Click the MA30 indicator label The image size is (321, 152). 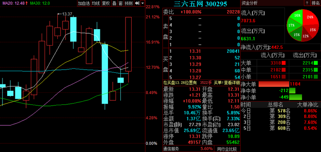click(40, 3)
